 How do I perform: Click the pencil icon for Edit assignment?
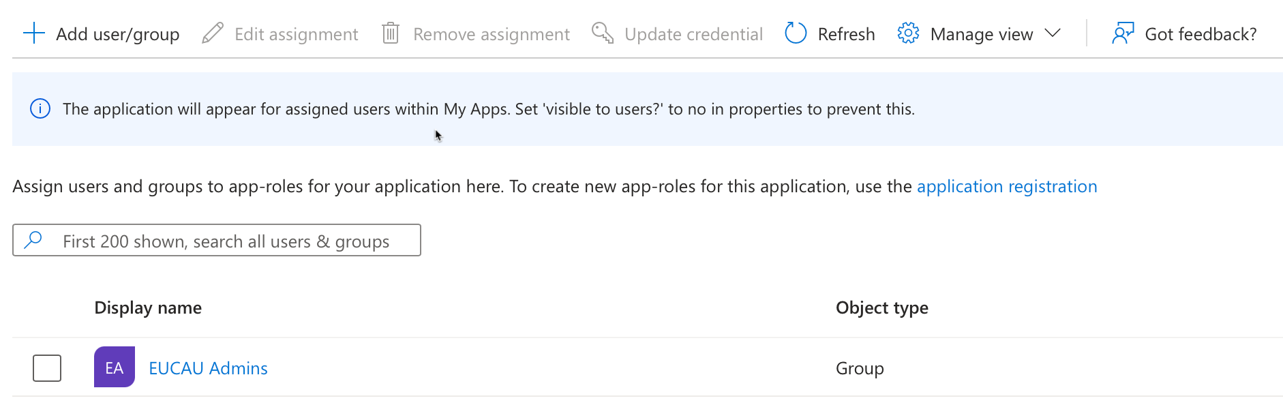click(x=213, y=33)
